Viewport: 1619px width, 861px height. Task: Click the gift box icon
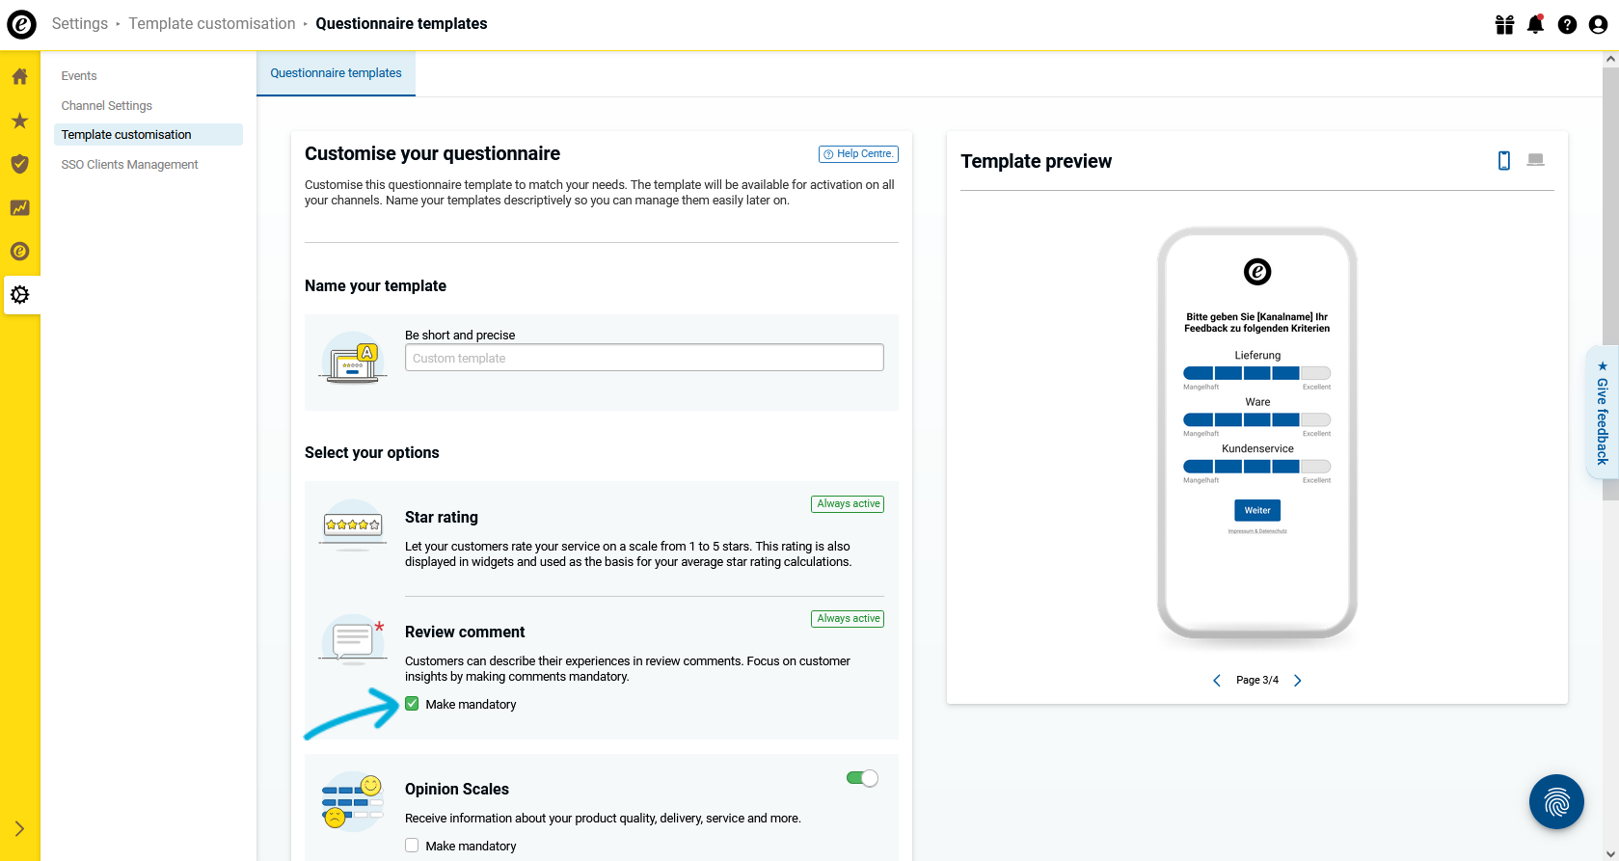coord(1504,24)
